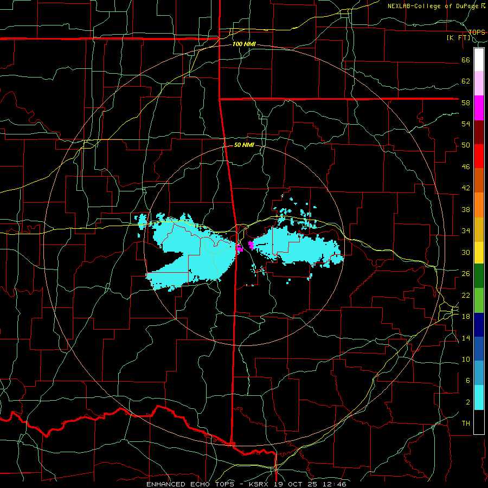Click the TH legend label
Image resolution: width=488 pixels, height=488 pixels.
[x=466, y=423]
